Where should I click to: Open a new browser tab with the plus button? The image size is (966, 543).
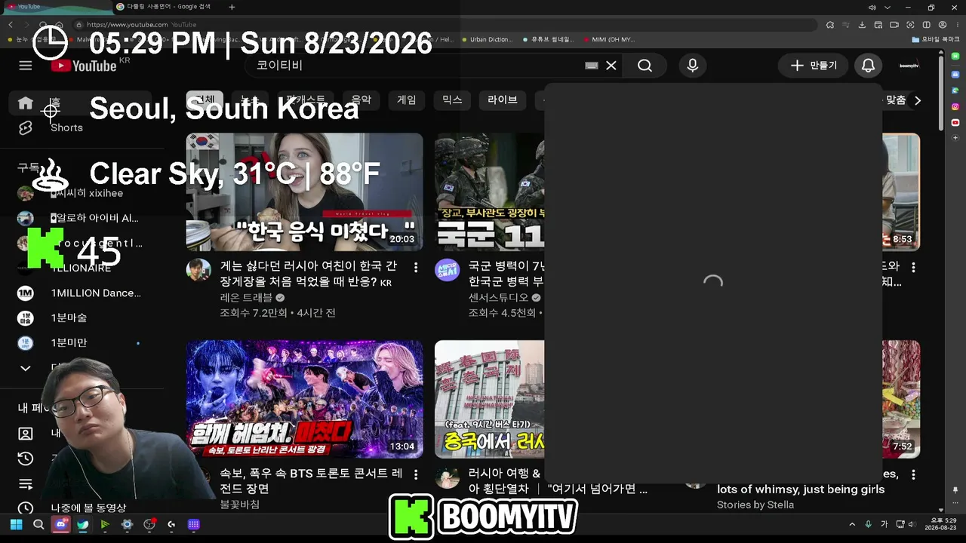pyautogui.click(x=232, y=7)
